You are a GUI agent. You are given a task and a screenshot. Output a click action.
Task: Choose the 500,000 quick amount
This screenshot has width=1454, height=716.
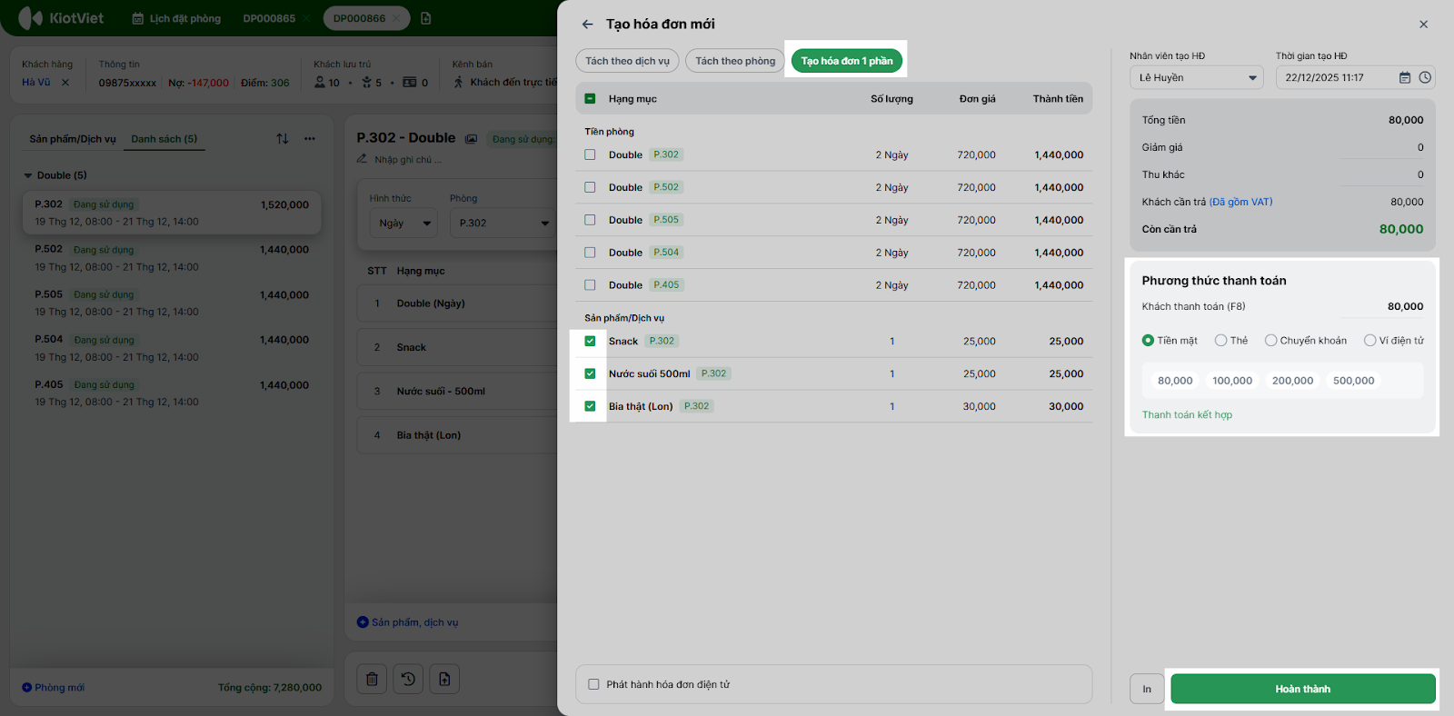pos(1353,381)
